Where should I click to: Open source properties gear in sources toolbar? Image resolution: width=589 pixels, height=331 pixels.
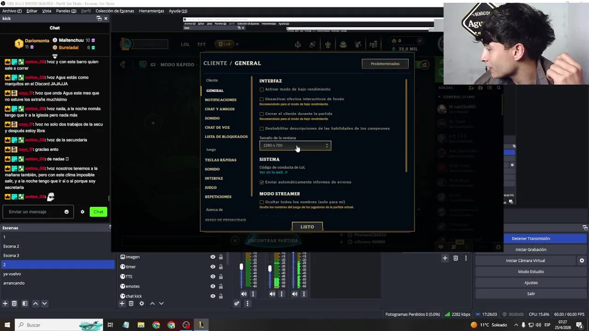click(x=142, y=303)
